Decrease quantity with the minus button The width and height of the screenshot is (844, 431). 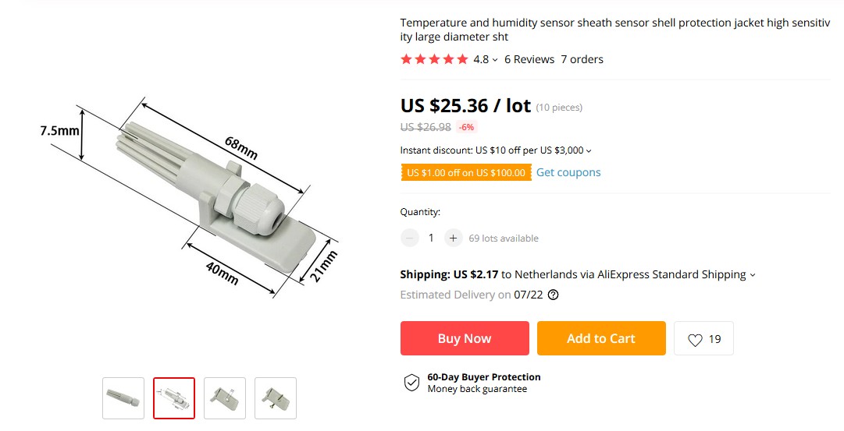click(410, 238)
